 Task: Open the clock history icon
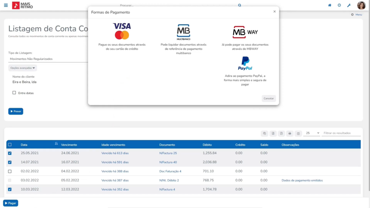click(339, 5)
